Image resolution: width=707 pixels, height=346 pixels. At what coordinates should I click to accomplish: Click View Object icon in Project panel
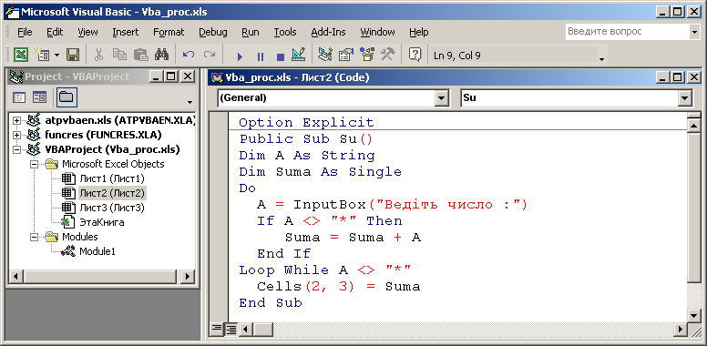40,97
